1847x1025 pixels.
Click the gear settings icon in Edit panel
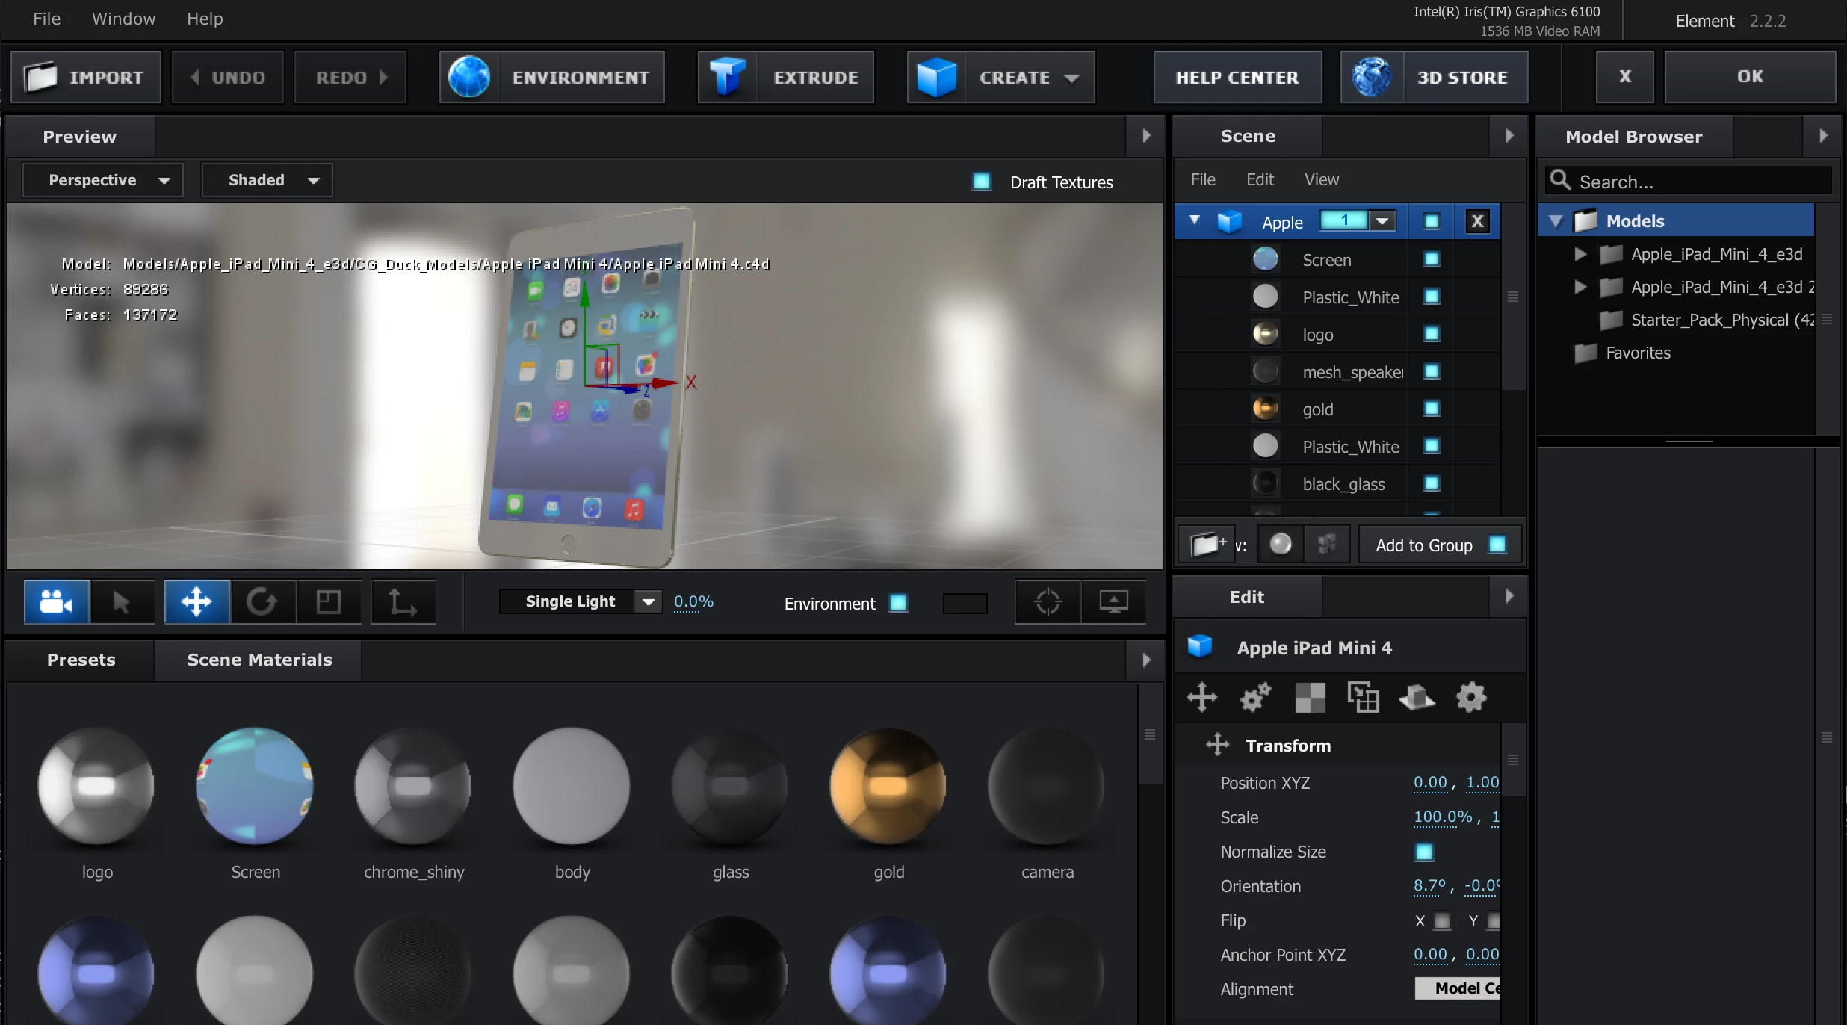point(1470,698)
